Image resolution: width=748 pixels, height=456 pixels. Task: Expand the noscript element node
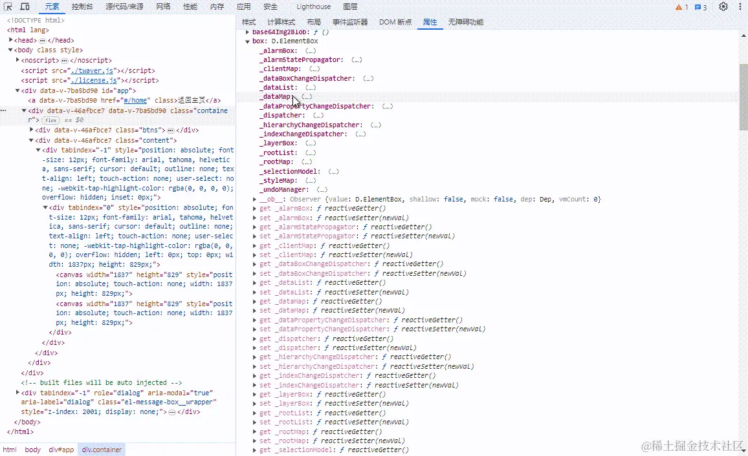pos(17,60)
